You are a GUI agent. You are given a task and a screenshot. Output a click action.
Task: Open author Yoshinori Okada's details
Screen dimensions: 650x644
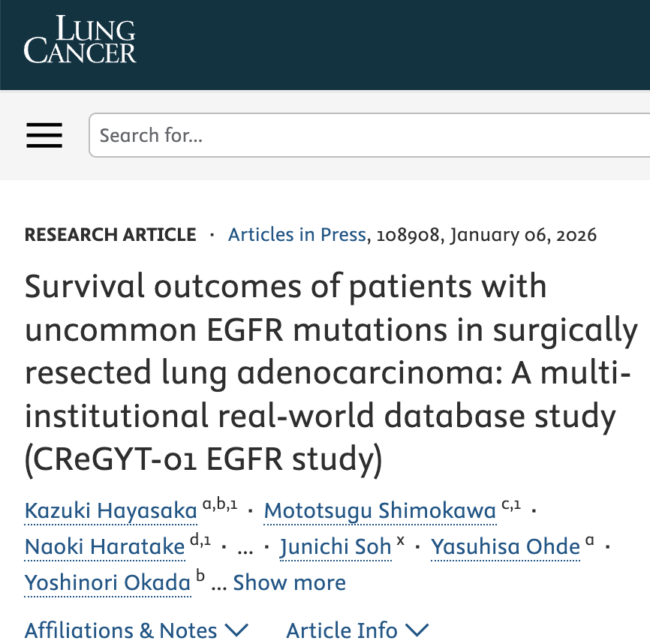(107, 582)
